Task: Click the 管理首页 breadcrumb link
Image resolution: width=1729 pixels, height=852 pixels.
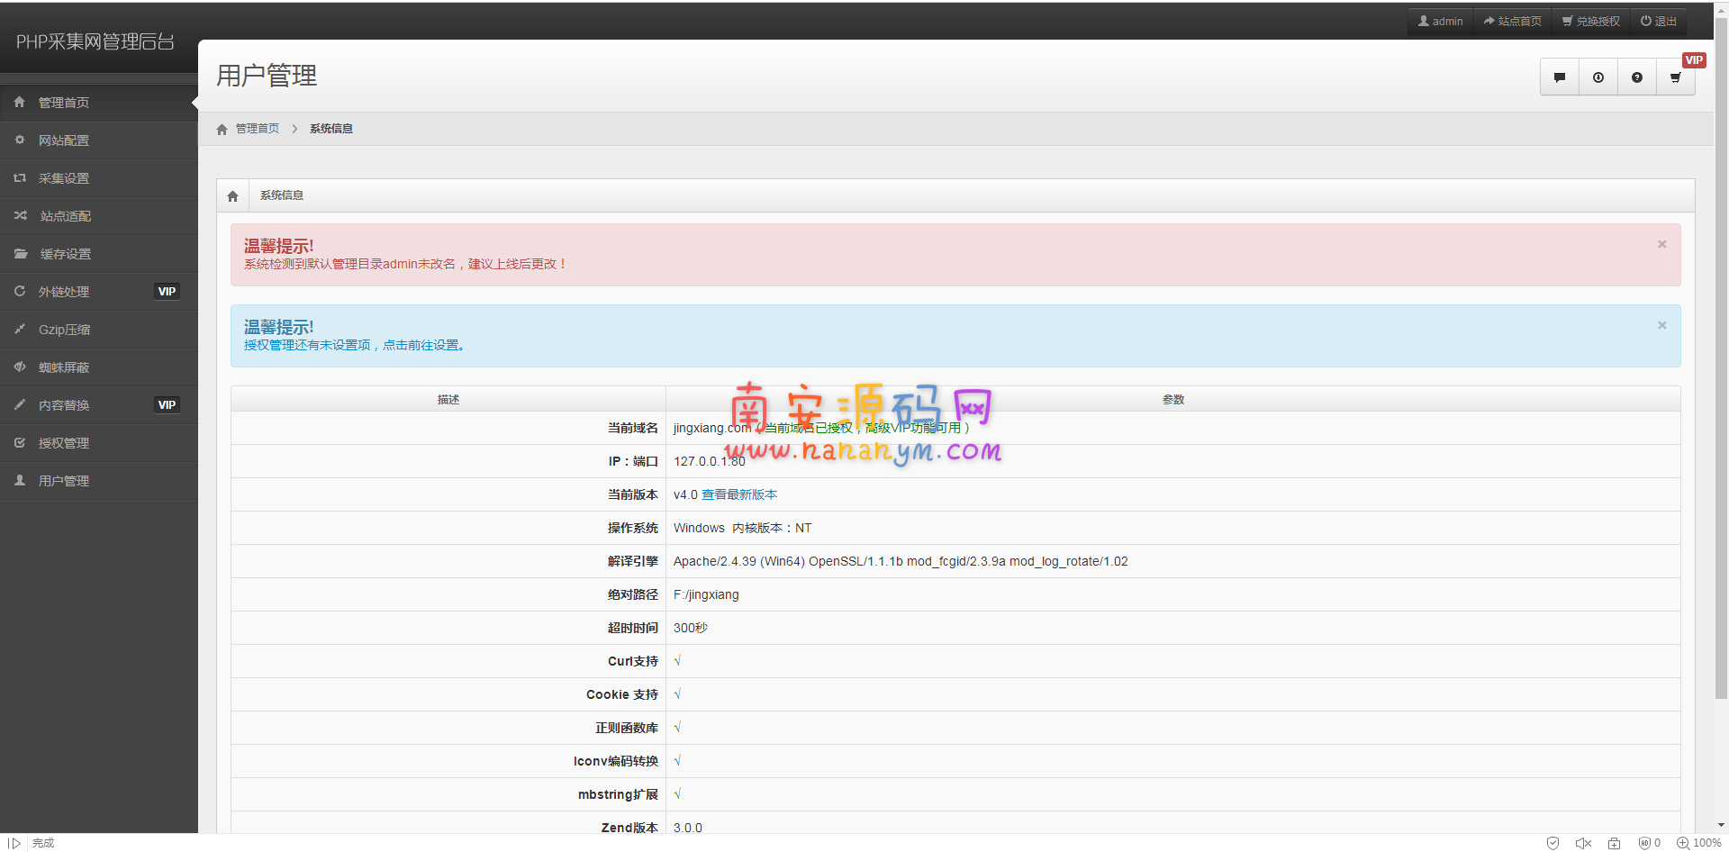Action: tap(258, 129)
